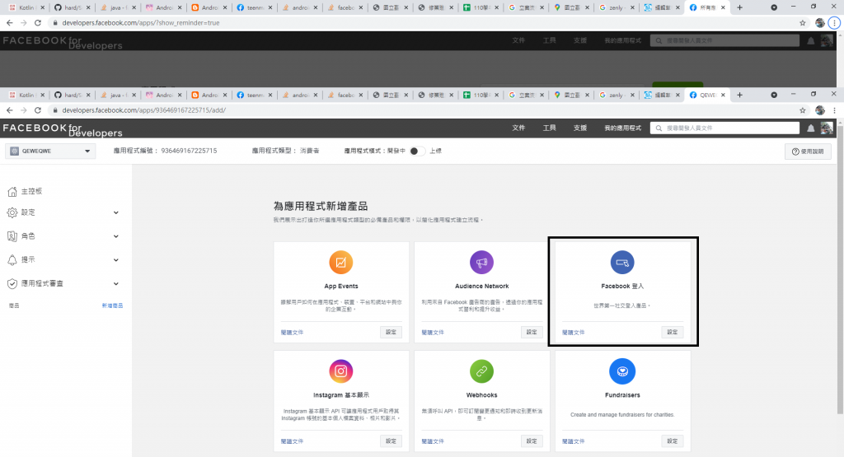Open Chrome menu dots in lower window

pyautogui.click(x=834, y=110)
